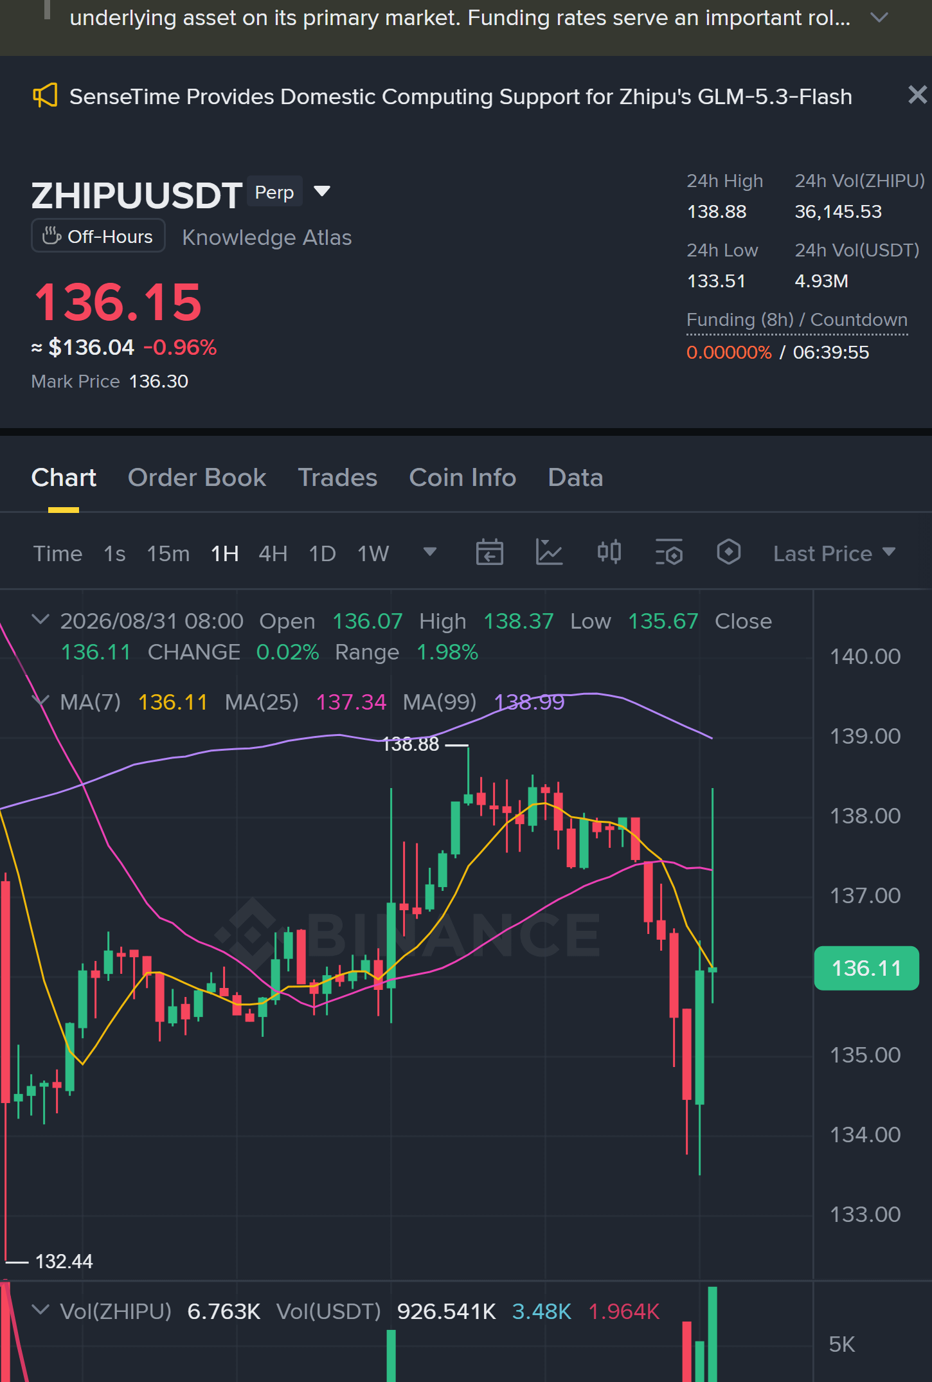Open the SenseTime GLM-5.3-Flash announcement

point(460,96)
